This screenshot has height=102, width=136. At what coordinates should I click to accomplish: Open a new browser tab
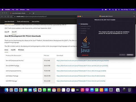point(33,13)
